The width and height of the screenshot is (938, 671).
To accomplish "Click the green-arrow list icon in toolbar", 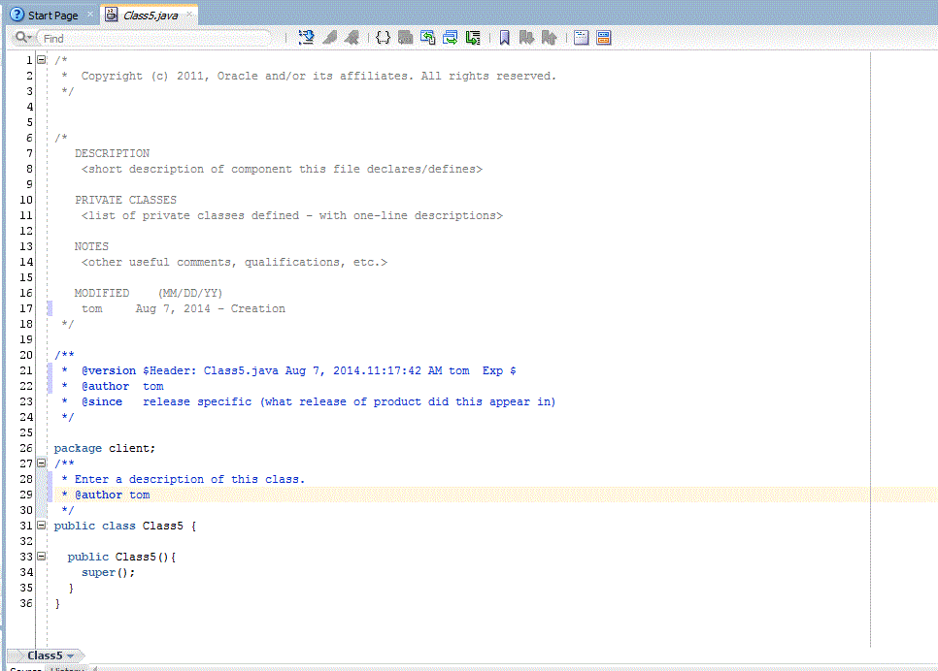I will click(x=473, y=38).
